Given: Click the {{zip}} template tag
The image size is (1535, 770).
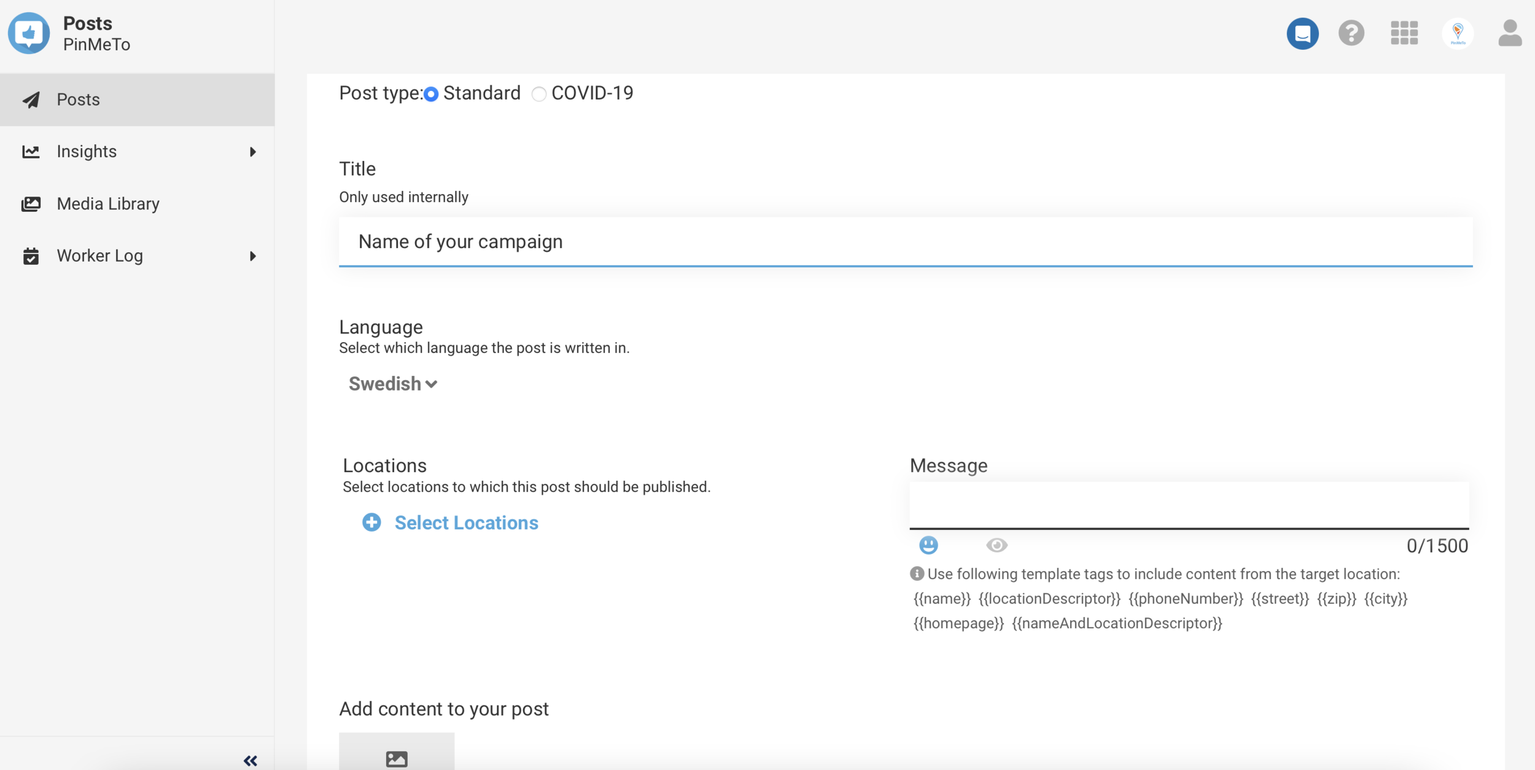Looking at the screenshot, I should (x=1337, y=599).
